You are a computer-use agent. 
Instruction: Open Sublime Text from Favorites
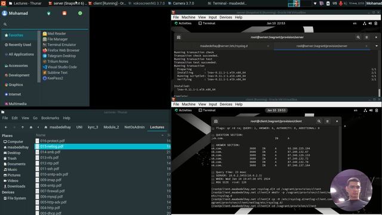coord(55,73)
